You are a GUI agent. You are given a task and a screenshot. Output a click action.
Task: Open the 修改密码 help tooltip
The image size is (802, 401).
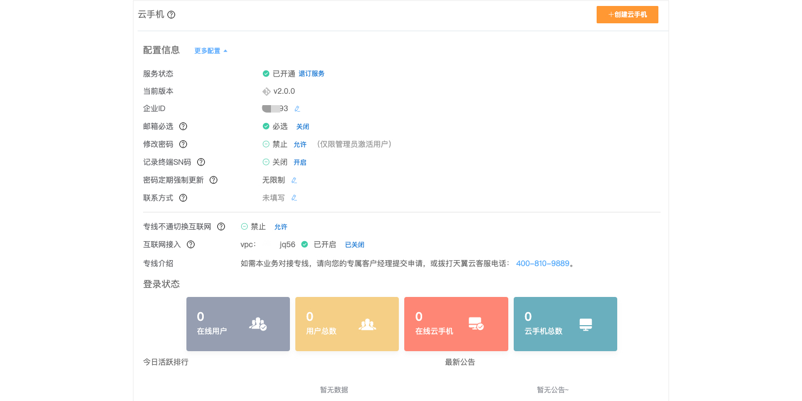(183, 144)
